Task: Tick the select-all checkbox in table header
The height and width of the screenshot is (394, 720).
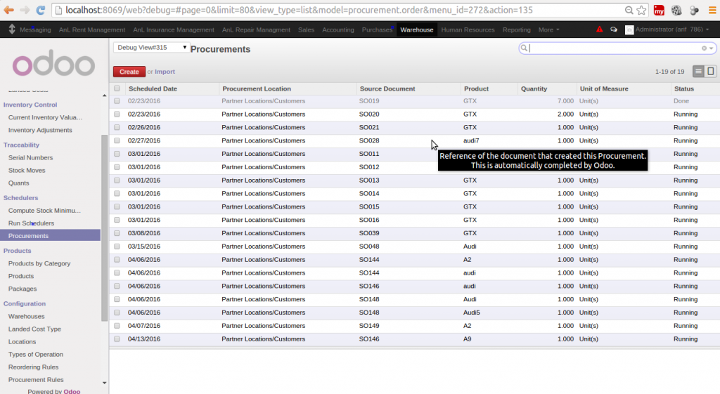Action: pyautogui.click(x=117, y=89)
